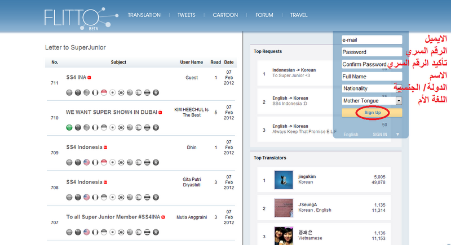The height and width of the screenshot is (245, 451).
Task: Open post WE WANT SUPER SHOW4 IN DUBAI
Action: 112,112
